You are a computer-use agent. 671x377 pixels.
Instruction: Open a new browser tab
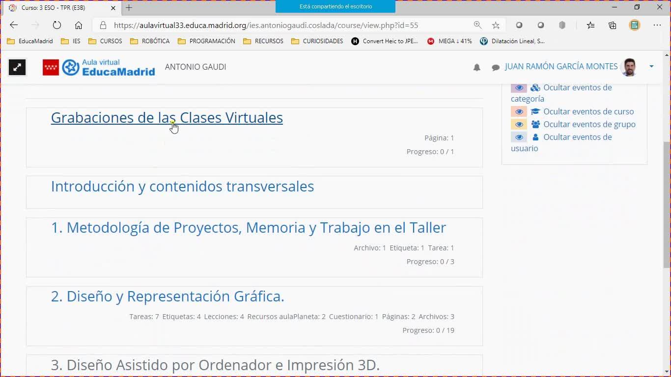click(x=129, y=8)
